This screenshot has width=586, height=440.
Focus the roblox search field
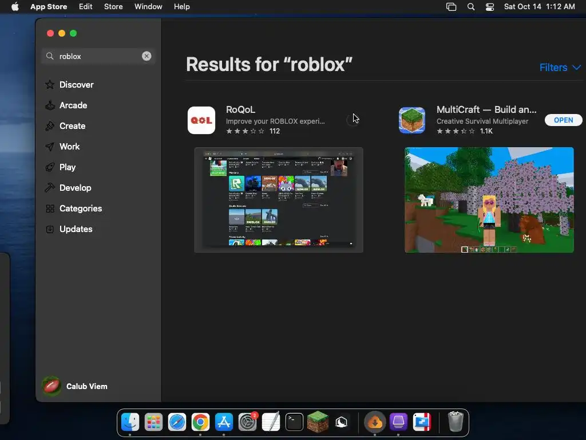coord(98,56)
